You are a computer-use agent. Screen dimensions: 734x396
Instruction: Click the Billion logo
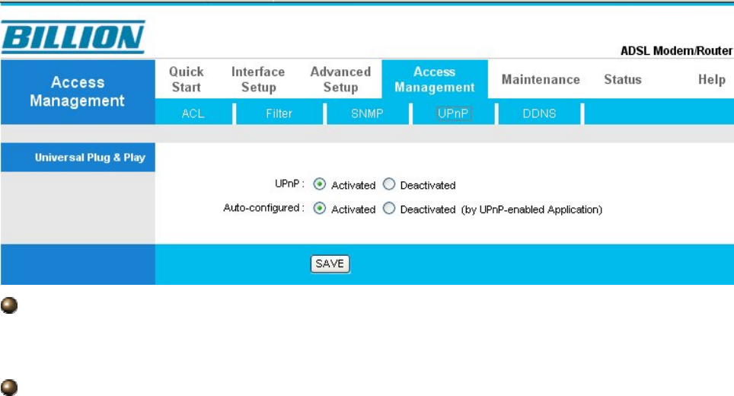click(73, 37)
